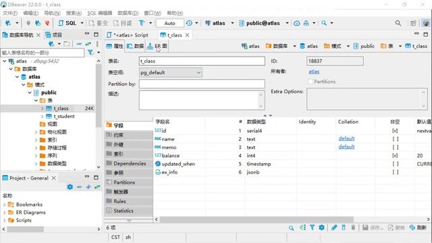Toggle not-null checkbox for balance column
The width and height of the screenshot is (432, 243).
tap(395, 156)
